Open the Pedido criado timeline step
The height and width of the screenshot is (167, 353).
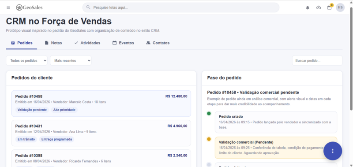(x=276, y=122)
